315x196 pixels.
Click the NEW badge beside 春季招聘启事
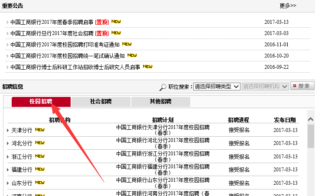click(116, 22)
